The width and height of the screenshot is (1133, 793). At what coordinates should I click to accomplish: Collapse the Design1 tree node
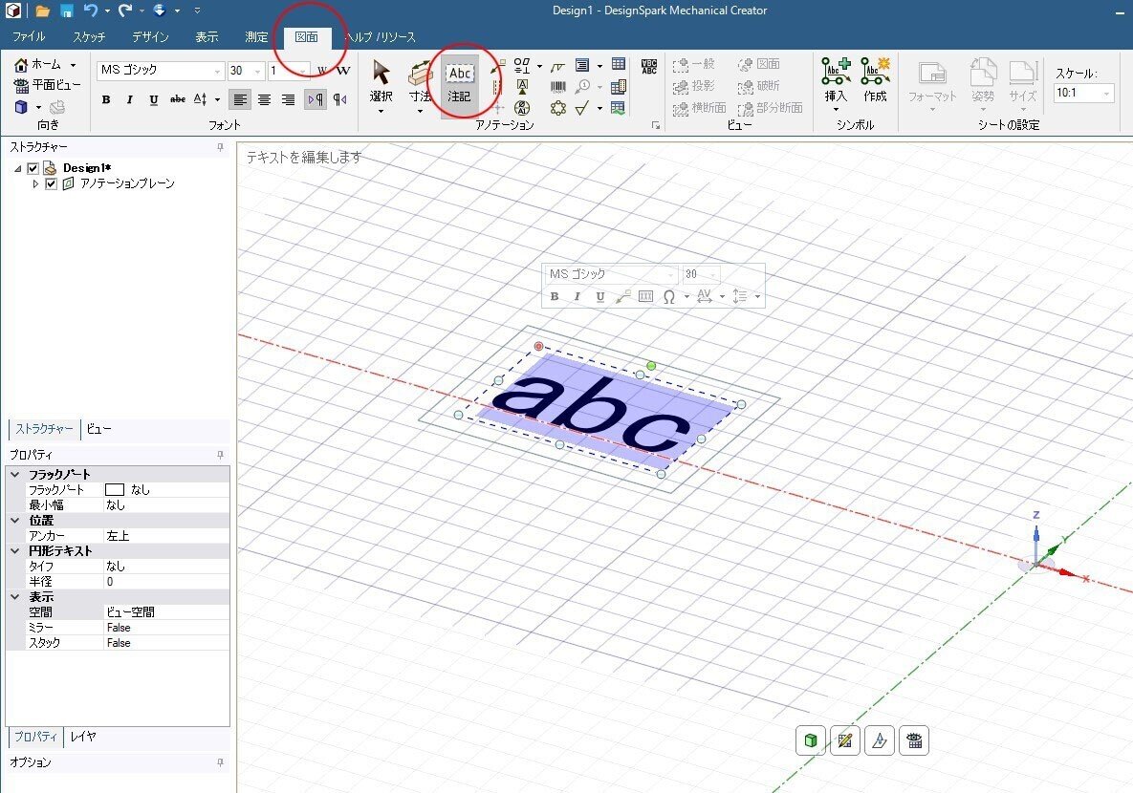pos(18,168)
